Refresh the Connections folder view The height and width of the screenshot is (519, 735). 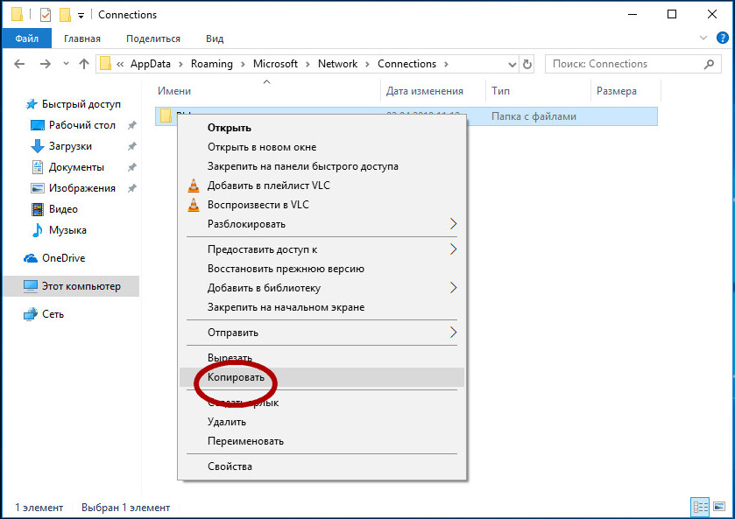(527, 64)
